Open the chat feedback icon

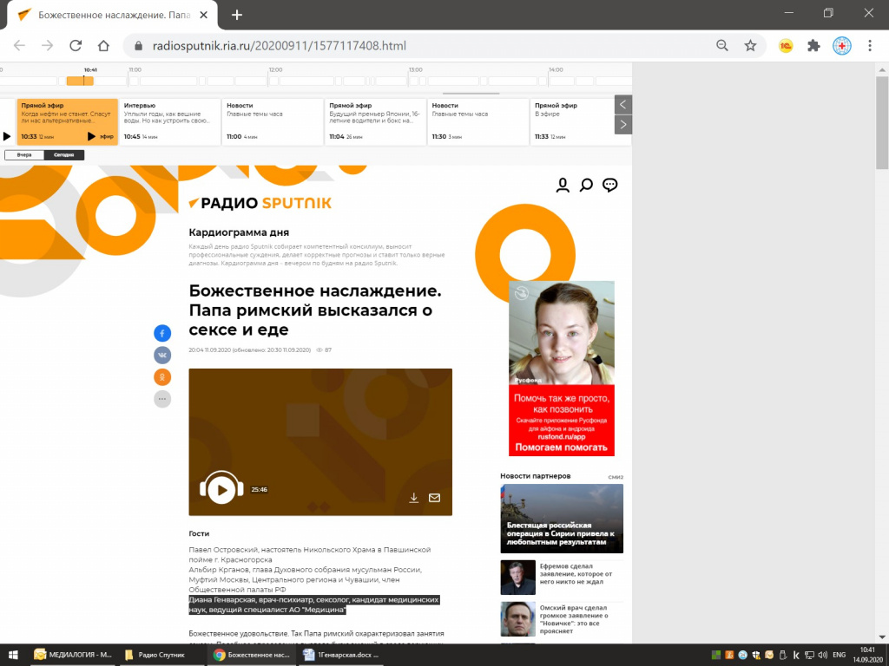[610, 185]
